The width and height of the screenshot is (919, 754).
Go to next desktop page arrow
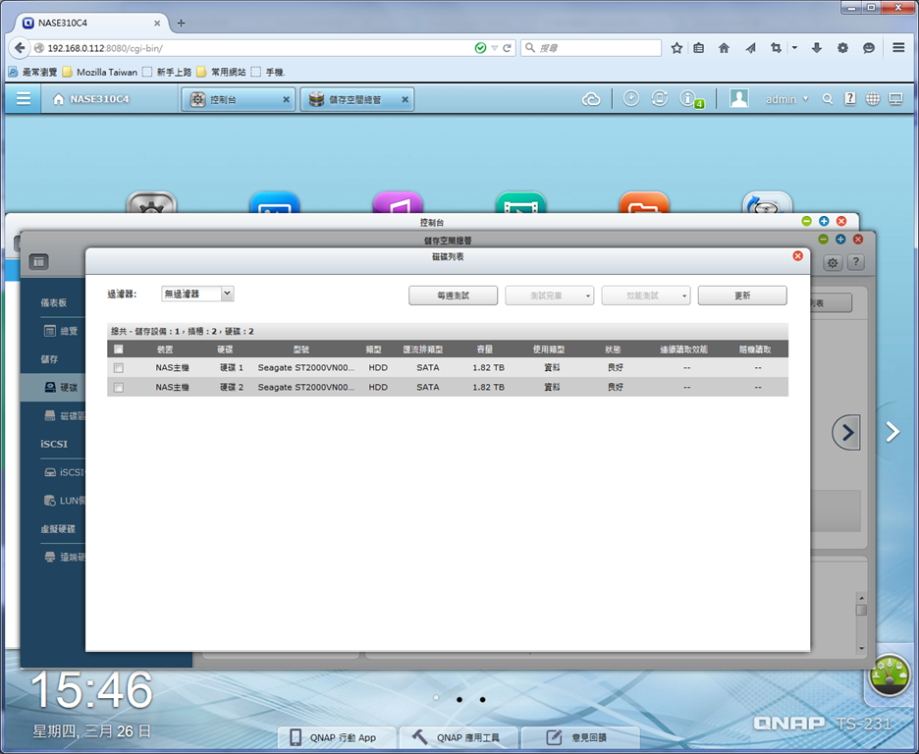pos(892,432)
